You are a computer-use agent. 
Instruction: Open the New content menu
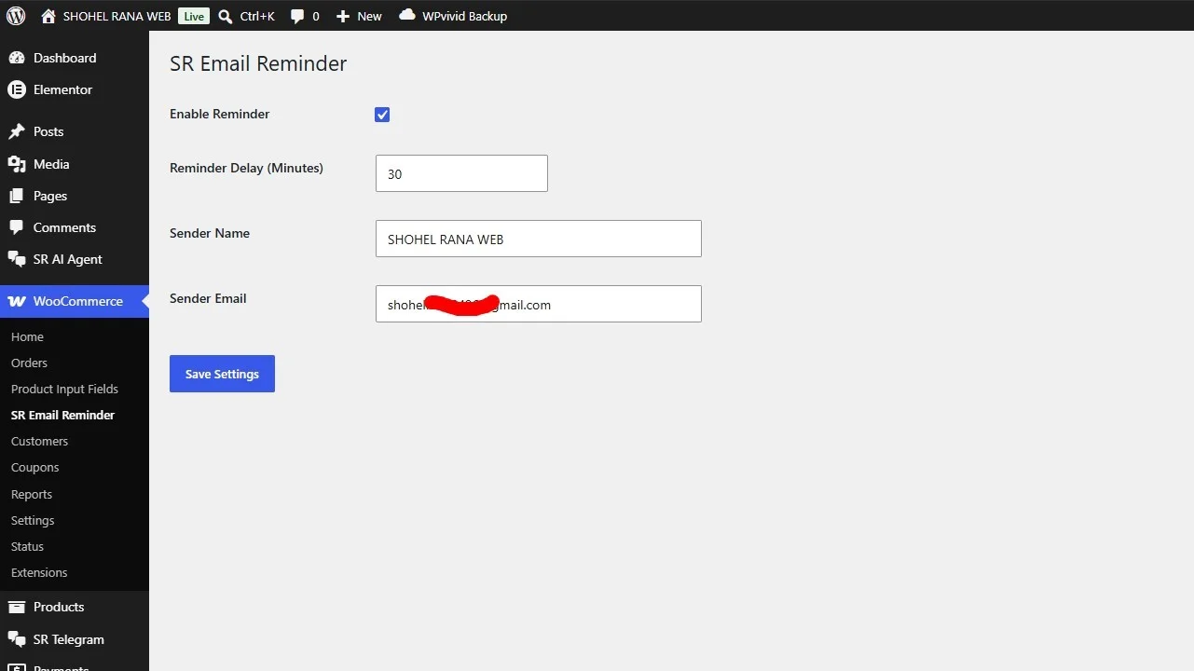click(369, 16)
